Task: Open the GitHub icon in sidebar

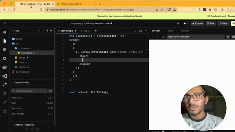Action: click(5, 93)
